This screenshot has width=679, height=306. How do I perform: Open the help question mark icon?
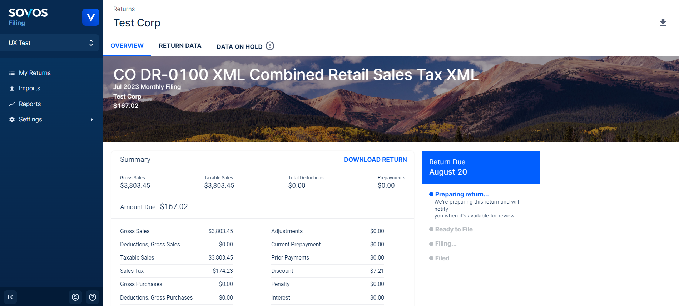pos(93,297)
